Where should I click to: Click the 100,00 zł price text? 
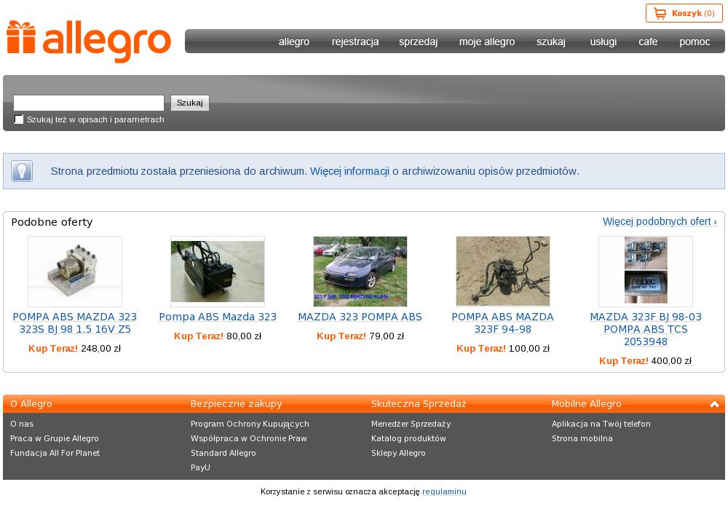coord(529,349)
